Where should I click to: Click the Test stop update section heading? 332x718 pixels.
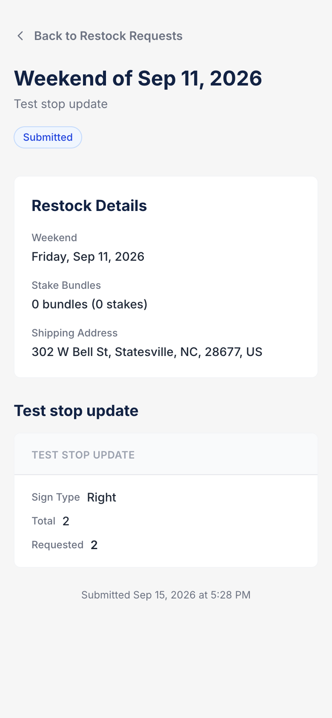click(76, 411)
